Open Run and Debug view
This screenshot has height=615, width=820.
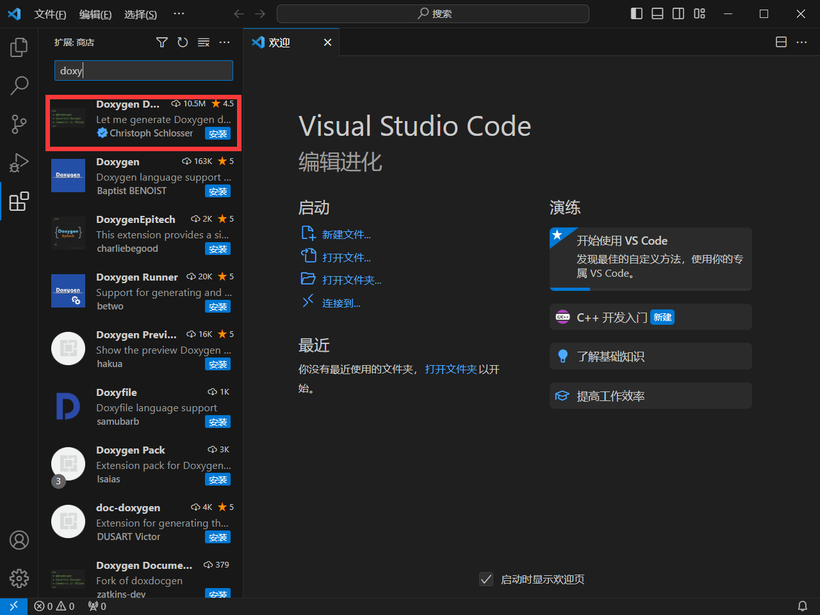click(x=19, y=163)
